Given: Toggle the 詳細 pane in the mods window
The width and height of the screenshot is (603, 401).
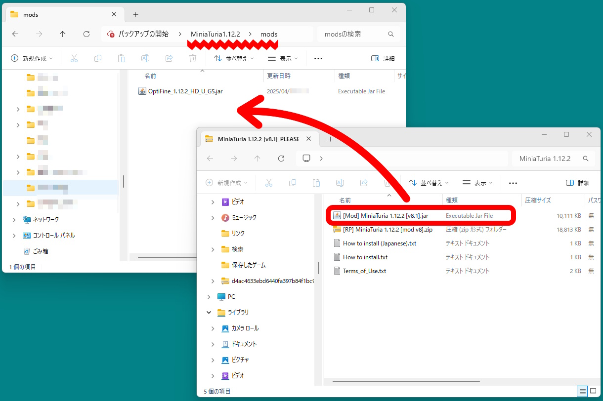Looking at the screenshot, I should click(383, 58).
